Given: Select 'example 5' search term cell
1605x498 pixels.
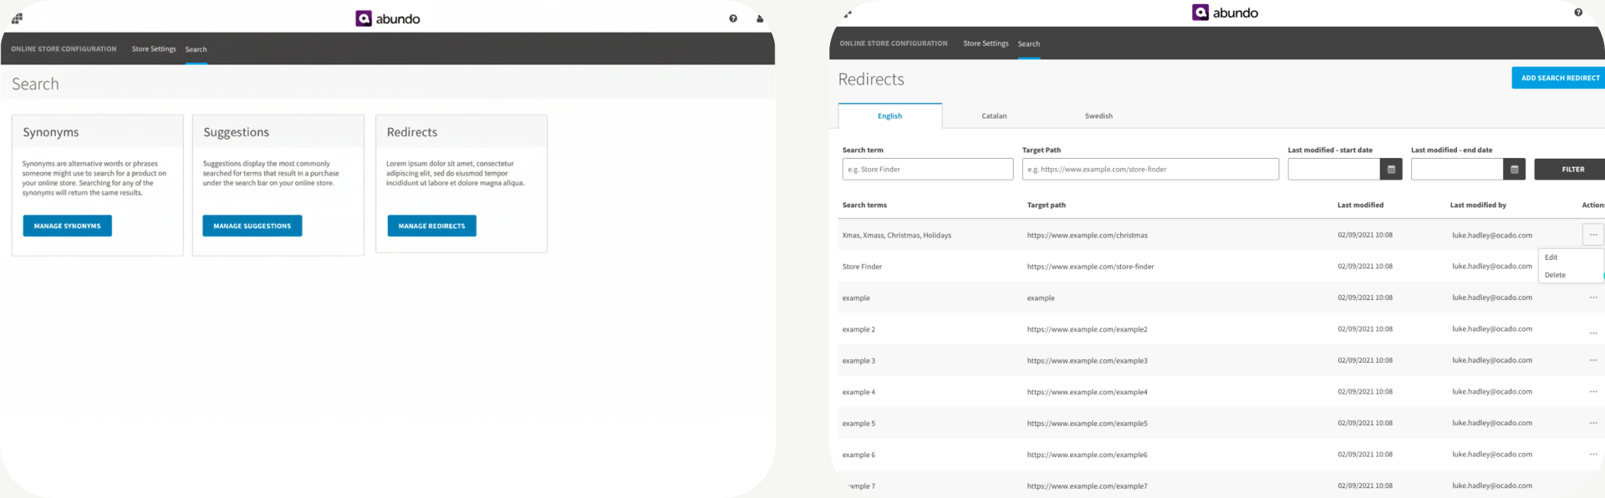Looking at the screenshot, I should click(x=859, y=424).
